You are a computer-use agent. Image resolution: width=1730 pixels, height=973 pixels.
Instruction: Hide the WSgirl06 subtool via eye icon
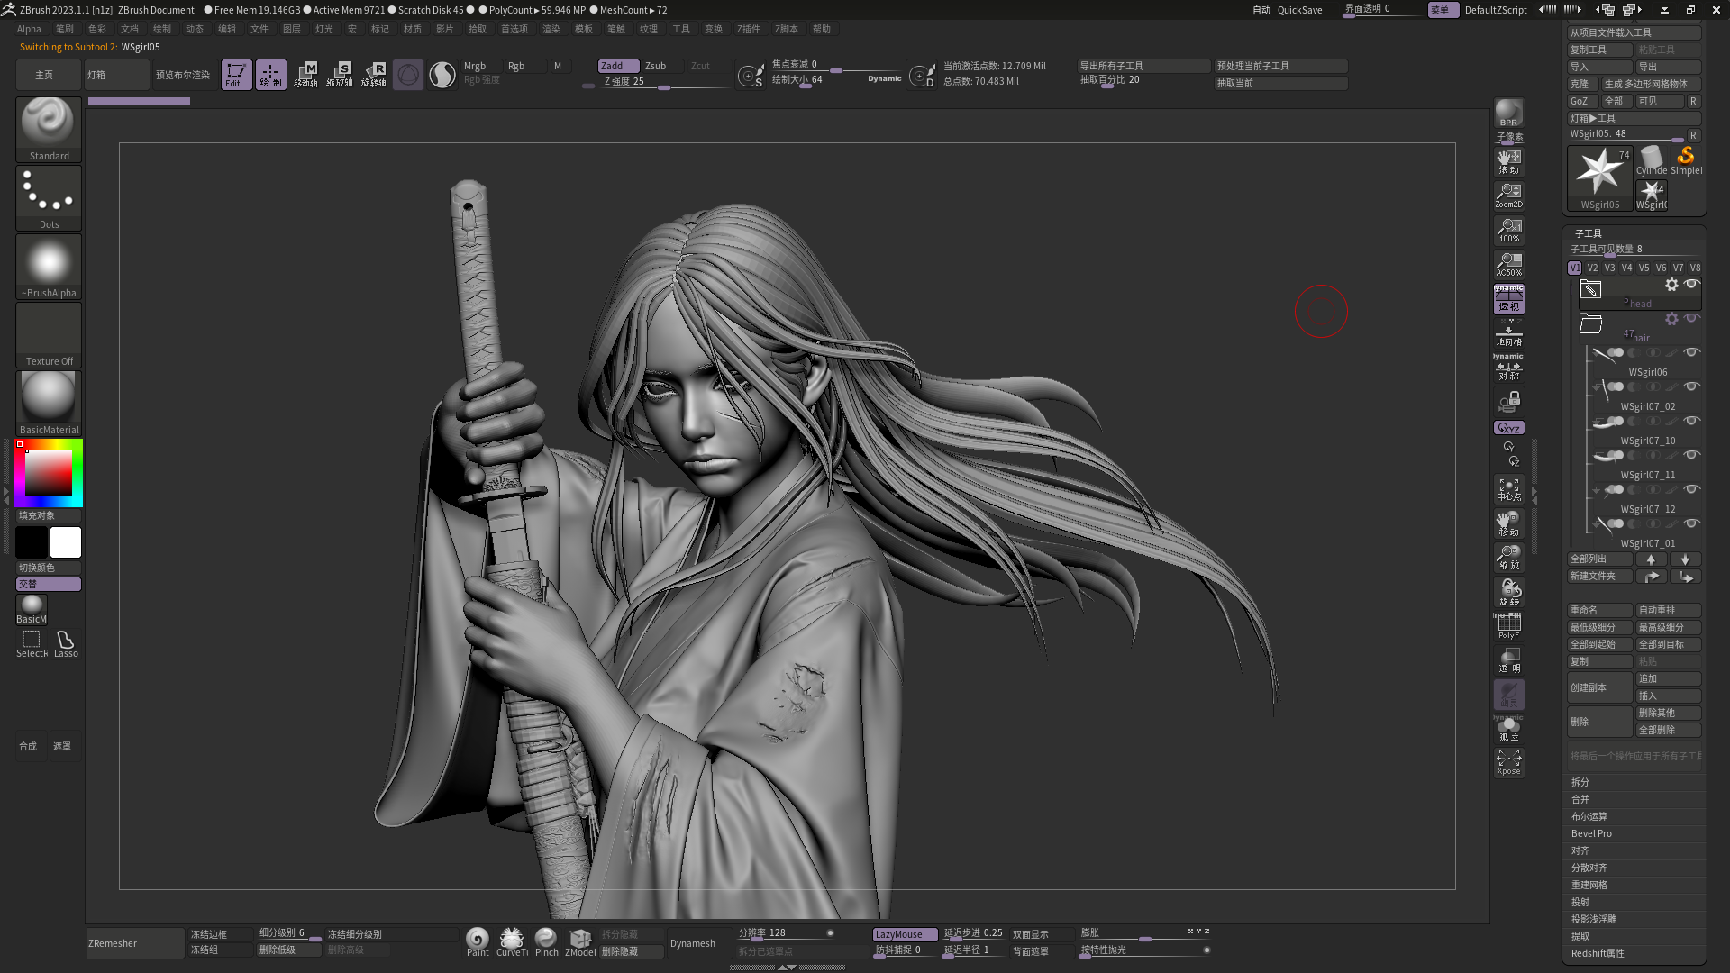[x=1691, y=352]
